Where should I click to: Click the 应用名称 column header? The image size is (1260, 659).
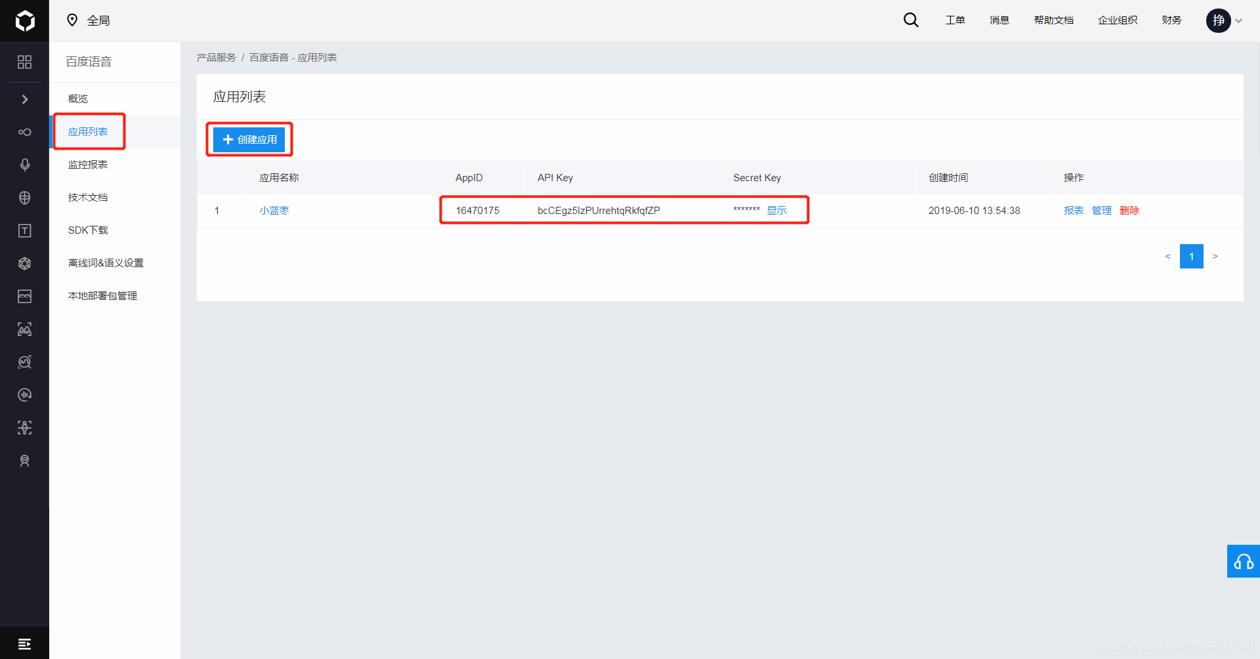click(279, 178)
